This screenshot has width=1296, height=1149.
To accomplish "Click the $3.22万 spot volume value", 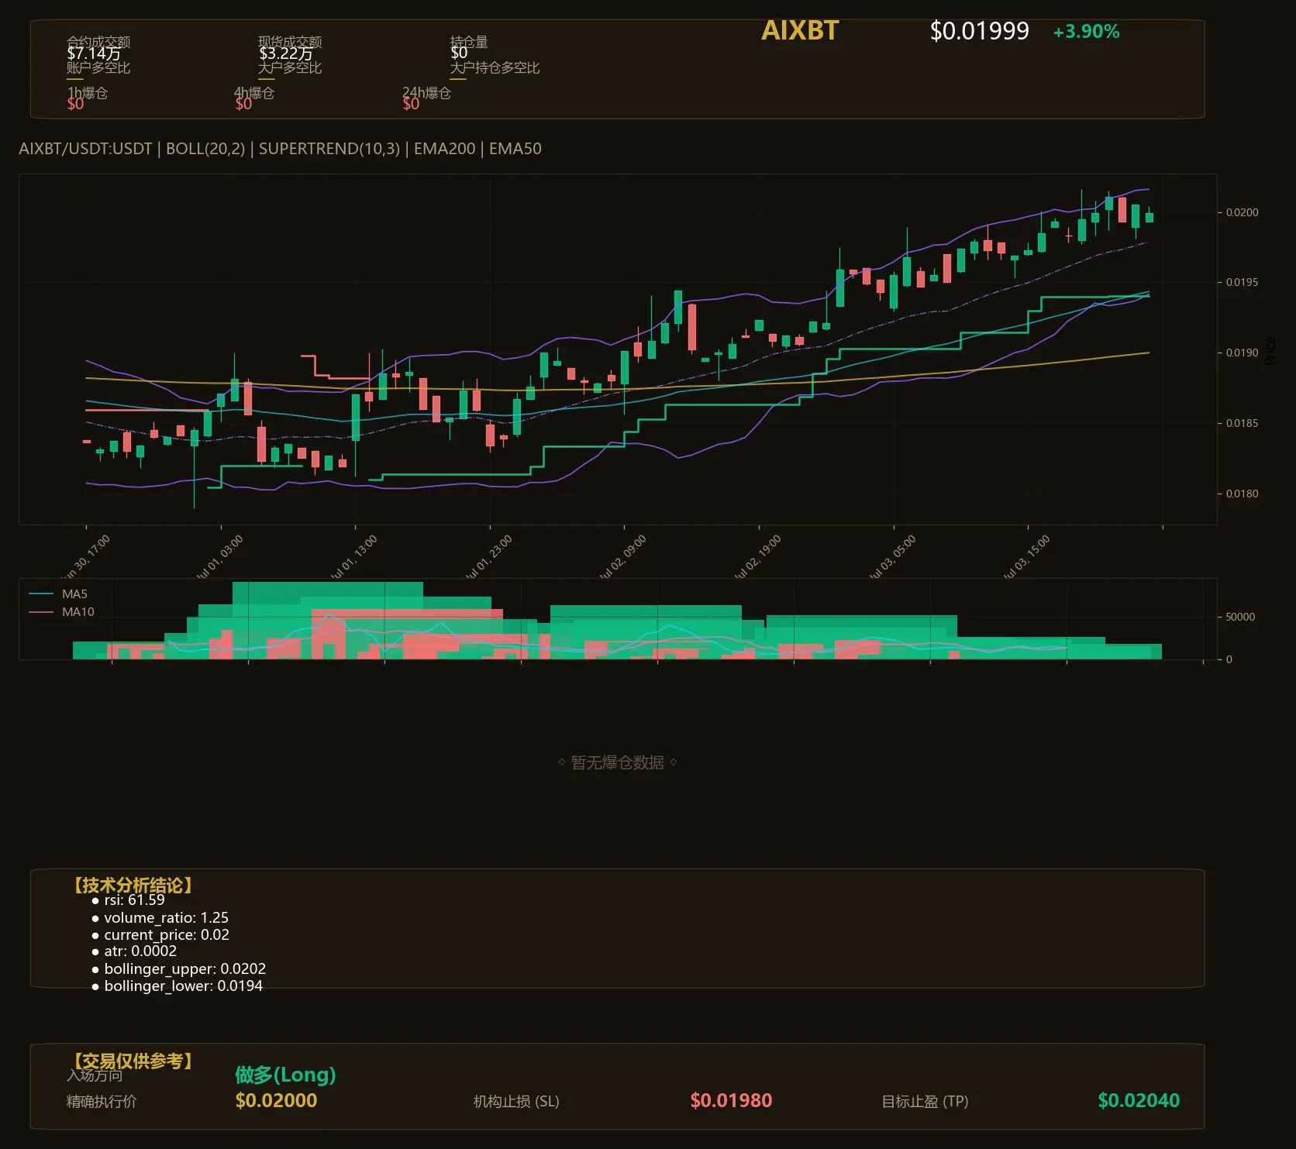I will click(x=286, y=53).
